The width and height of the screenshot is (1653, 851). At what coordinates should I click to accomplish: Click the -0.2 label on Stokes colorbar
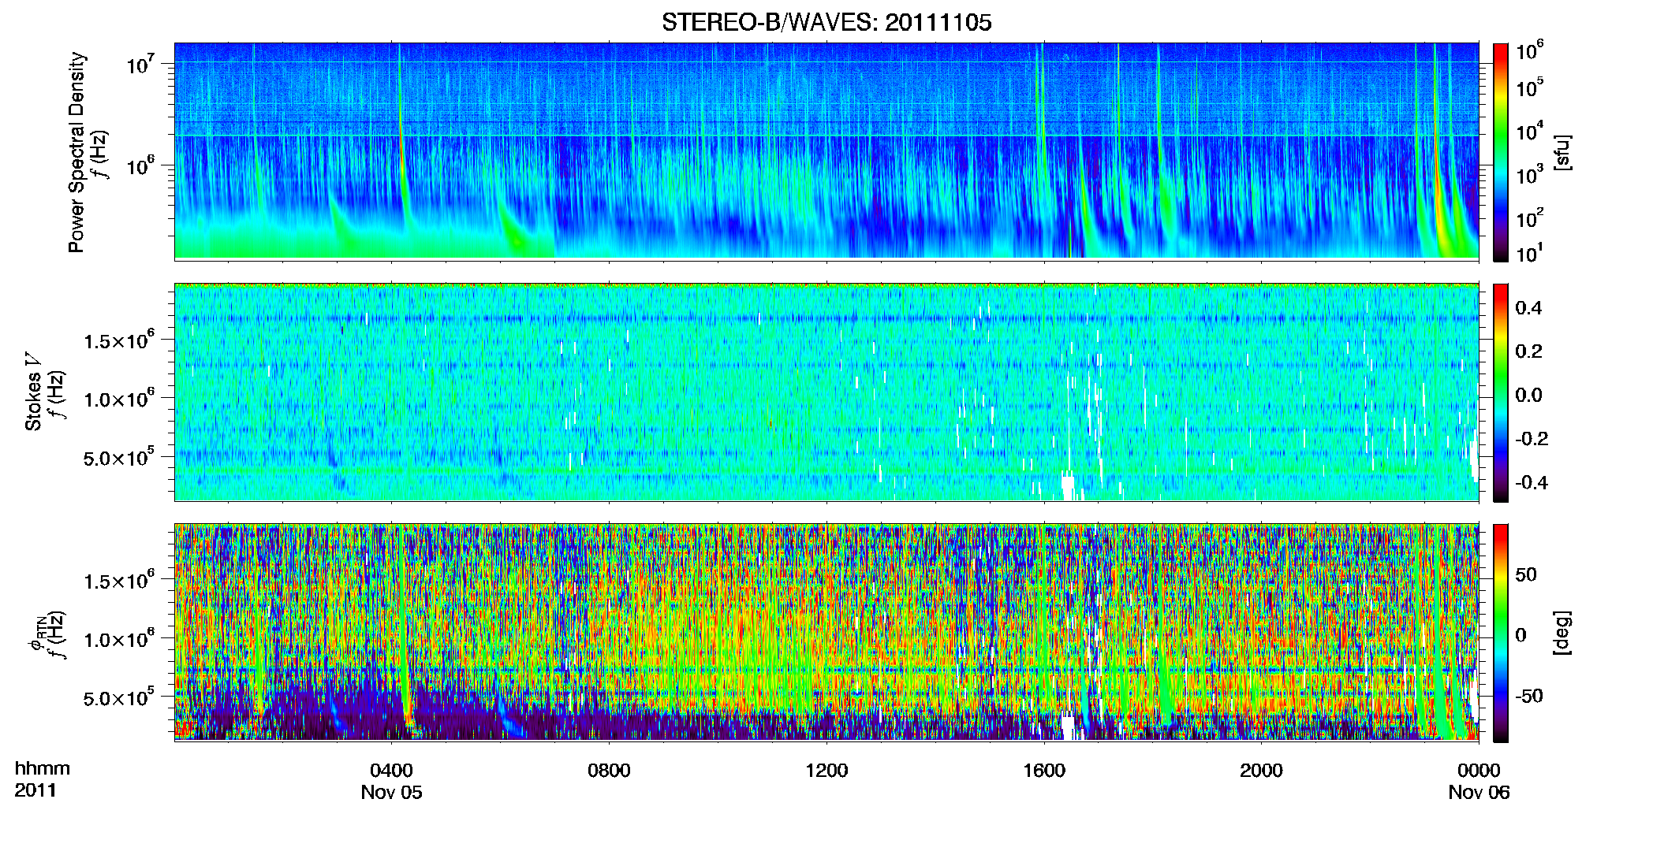1532,439
